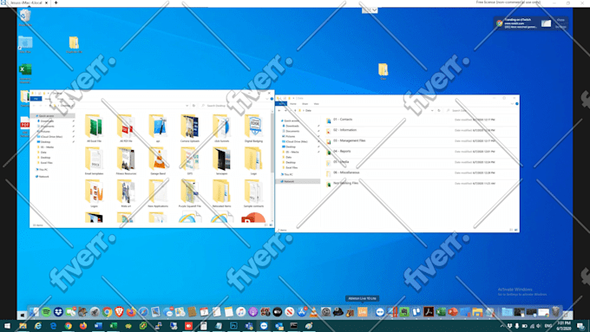The height and width of the screenshot is (332, 590).
Task: Show hidden system tray icons
Action: pos(502,326)
